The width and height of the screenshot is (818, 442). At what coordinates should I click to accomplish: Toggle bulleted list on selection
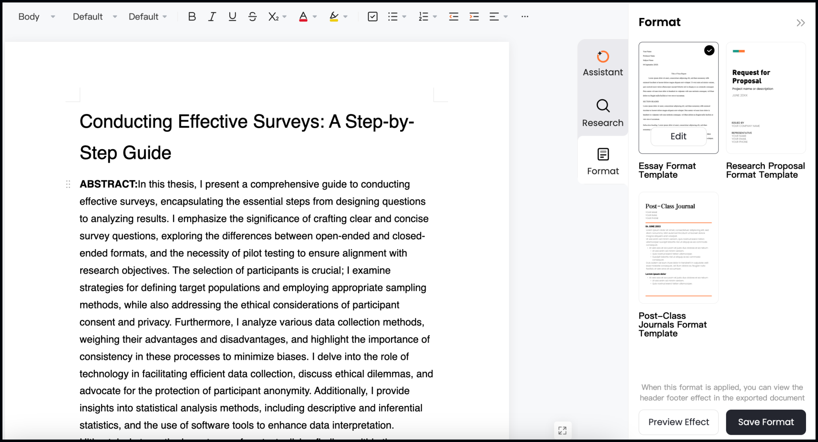393,16
